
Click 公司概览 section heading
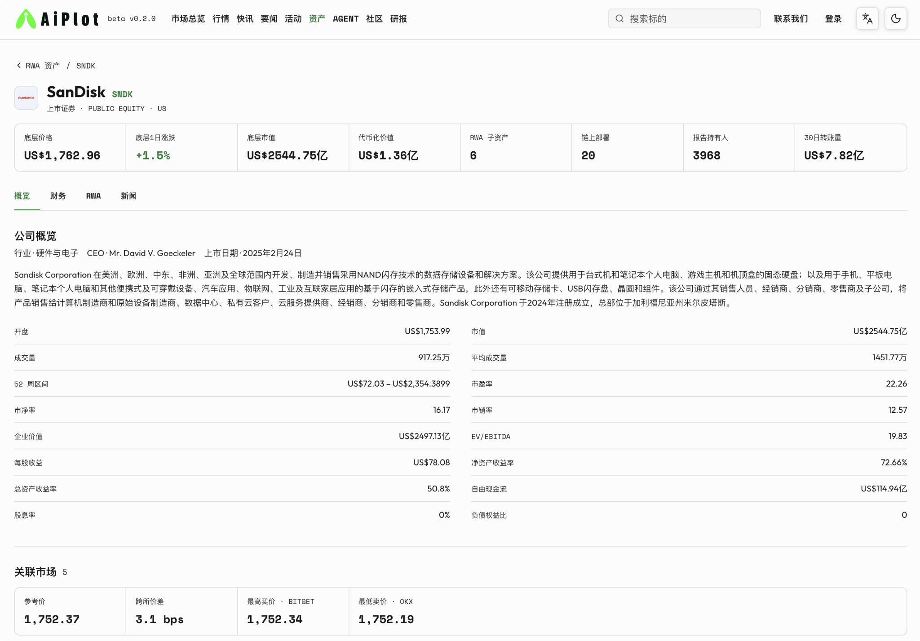(35, 236)
